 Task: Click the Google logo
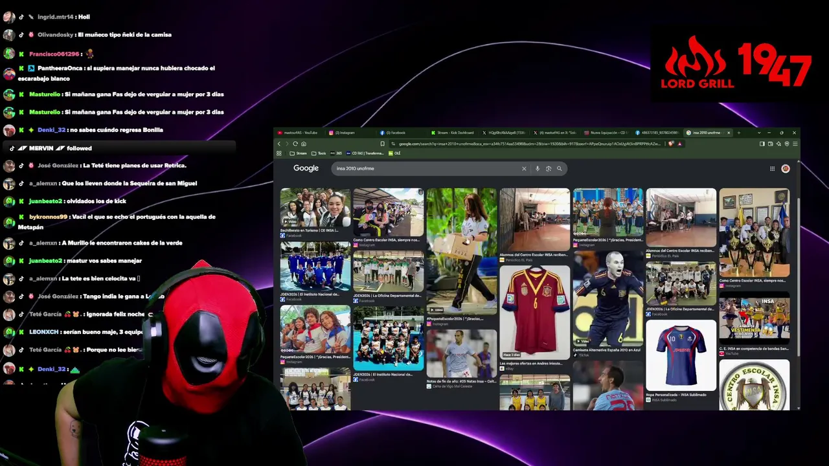click(x=306, y=168)
